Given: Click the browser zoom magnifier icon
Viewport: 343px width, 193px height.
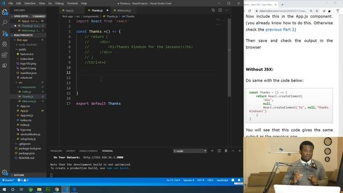Looking at the screenshot, I should coord(311,11).
